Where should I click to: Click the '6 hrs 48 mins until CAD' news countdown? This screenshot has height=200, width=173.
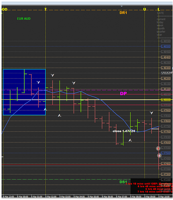tap(155, 186)
